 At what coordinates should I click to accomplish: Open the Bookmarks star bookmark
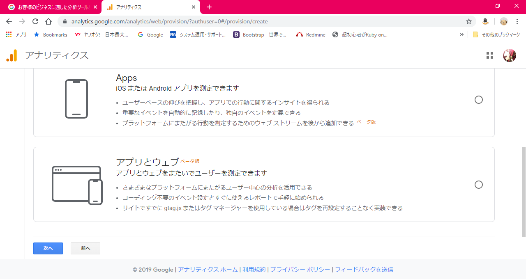point(51,35)
